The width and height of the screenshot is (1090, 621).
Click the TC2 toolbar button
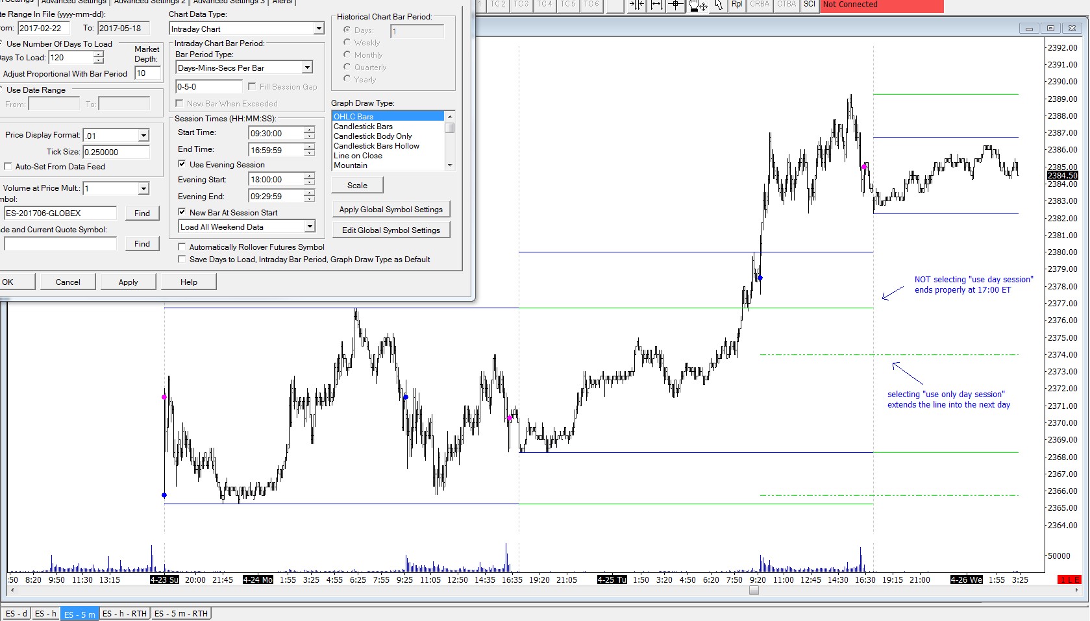coord(498,5)
